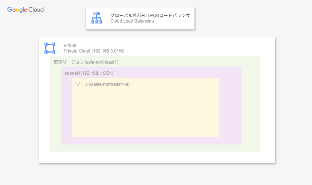
Task: Select the Virtual Private Cloud (192.168.0.0/16) label
Action: [94, 48]
